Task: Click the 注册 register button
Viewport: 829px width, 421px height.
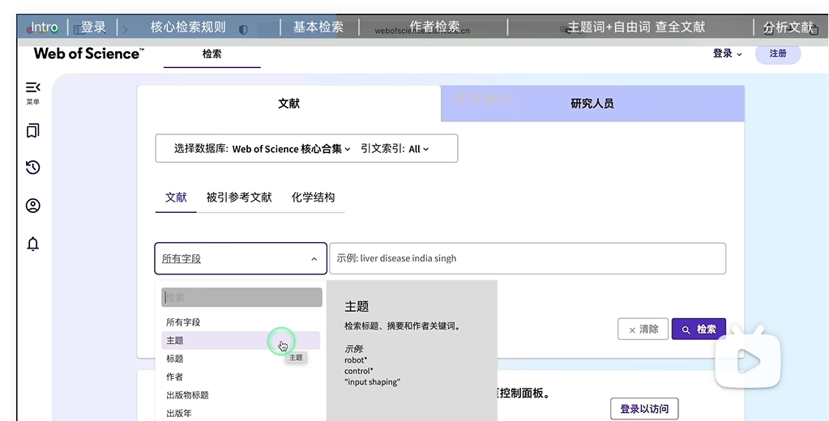Action: pyautogui.click(x=778, y=53)
